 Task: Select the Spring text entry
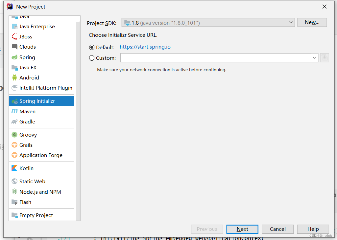click(x=27, y=57)
